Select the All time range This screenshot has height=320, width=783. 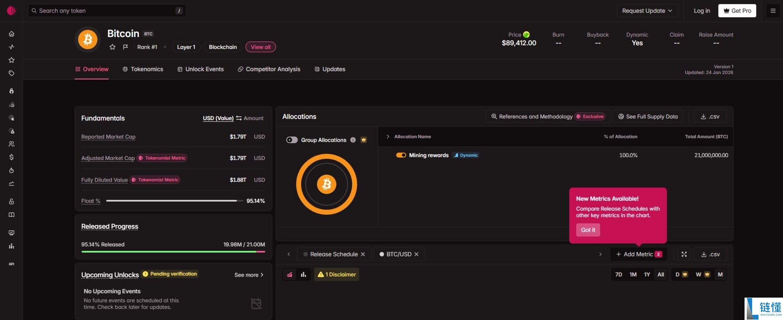point(661,275)
